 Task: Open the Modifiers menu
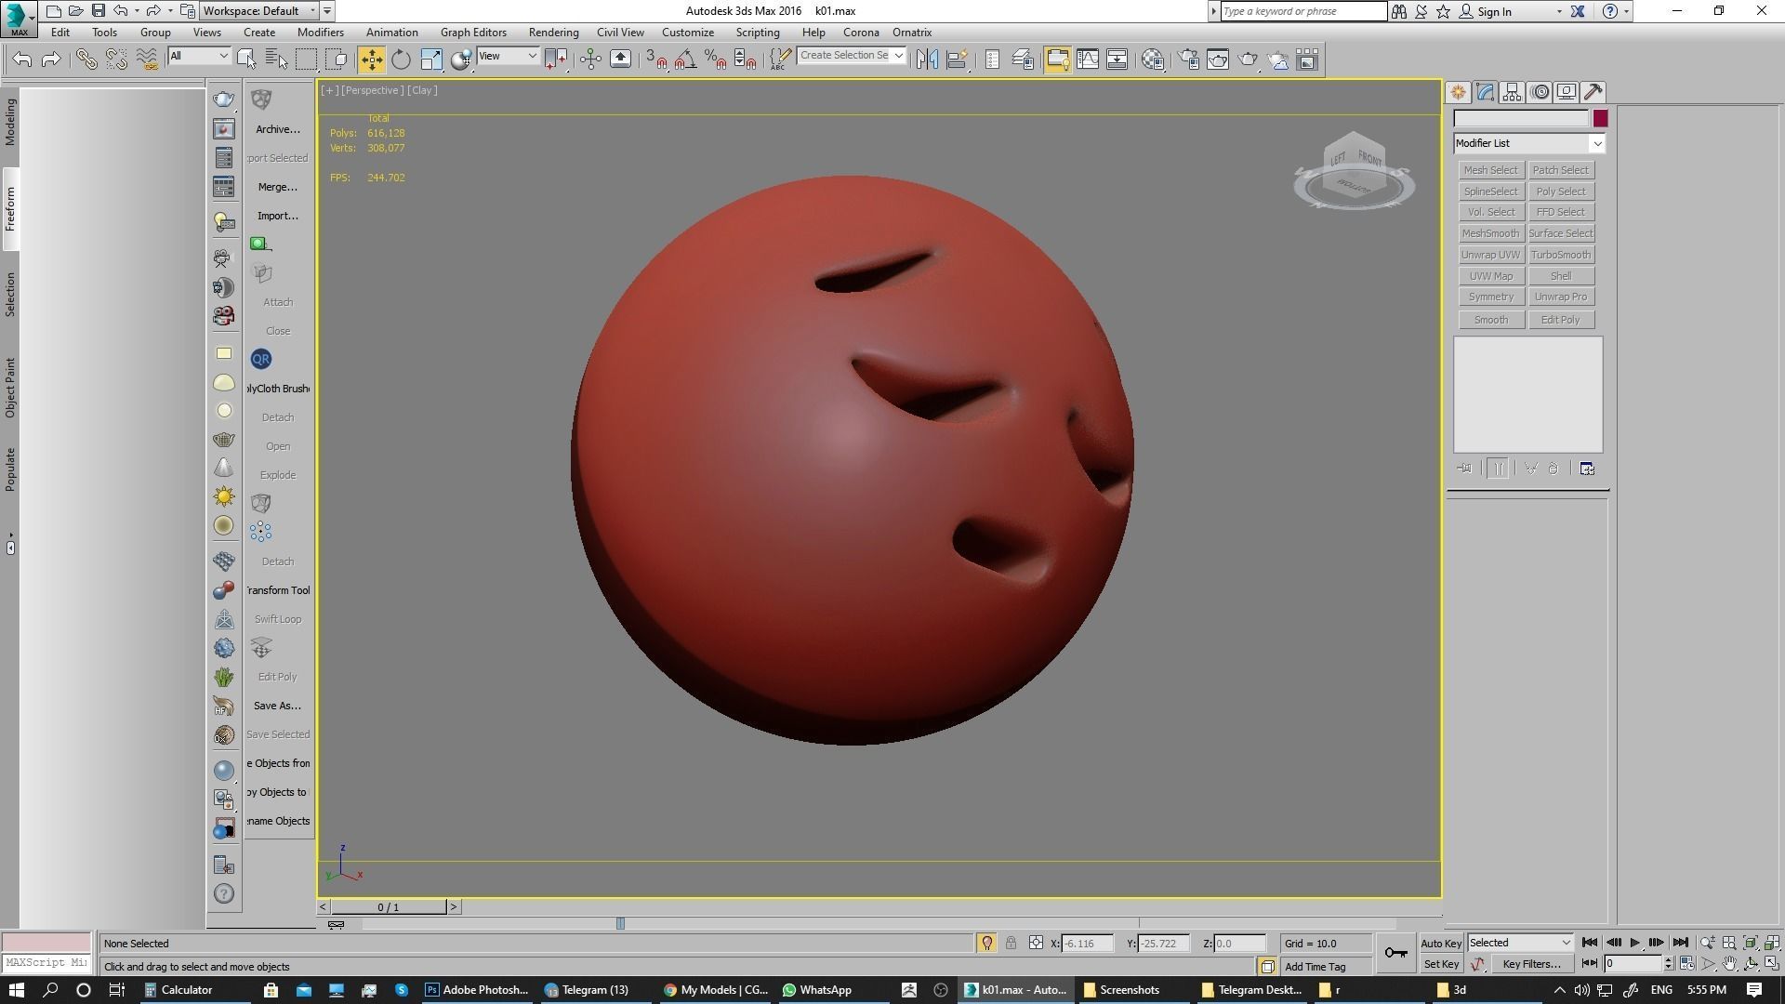321,32
